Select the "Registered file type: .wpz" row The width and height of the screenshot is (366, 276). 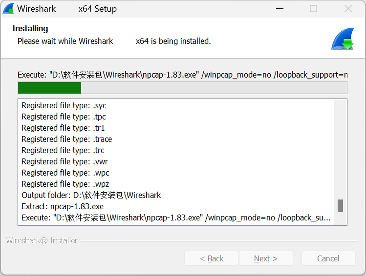65,184
